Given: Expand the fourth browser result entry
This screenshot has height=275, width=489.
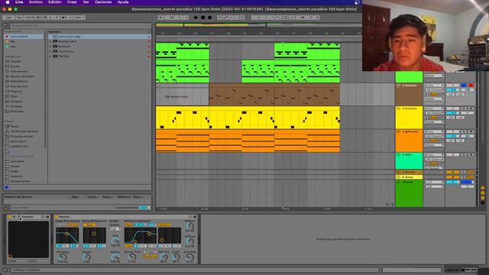Looking at the screenshot, I should [50, 51].
